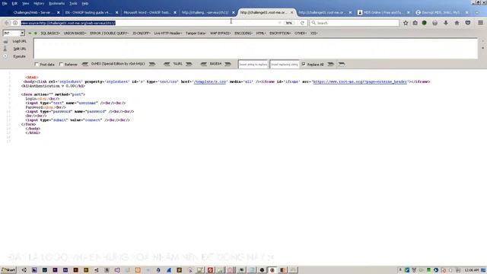Click the Insert replacing string field

click(x=285, y=64)
